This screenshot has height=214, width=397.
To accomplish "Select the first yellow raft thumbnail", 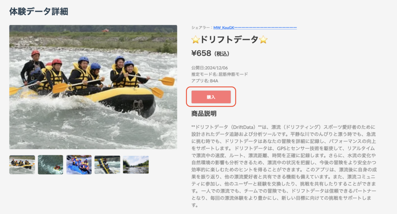I will (22, 165).
